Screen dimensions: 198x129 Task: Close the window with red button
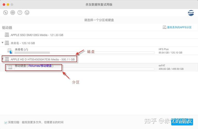point(4,5)
